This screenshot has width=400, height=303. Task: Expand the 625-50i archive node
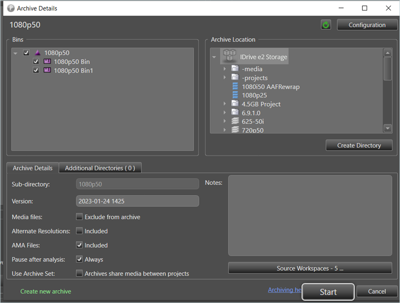point(224,121)
